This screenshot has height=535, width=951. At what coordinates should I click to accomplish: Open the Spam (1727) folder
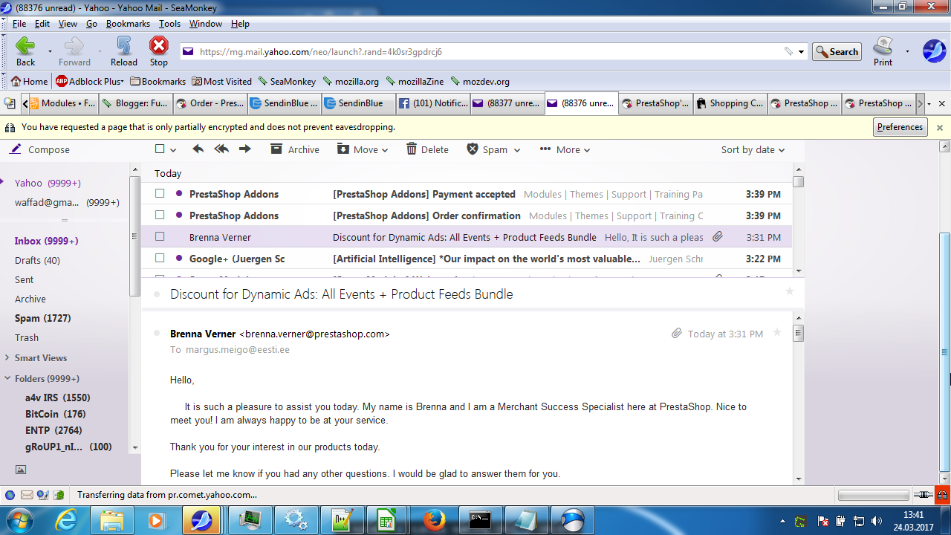pos(42,318)
